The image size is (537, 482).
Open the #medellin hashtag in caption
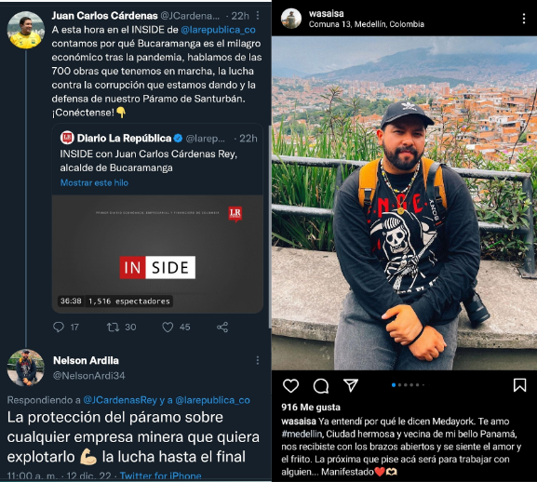coord(302,434)
